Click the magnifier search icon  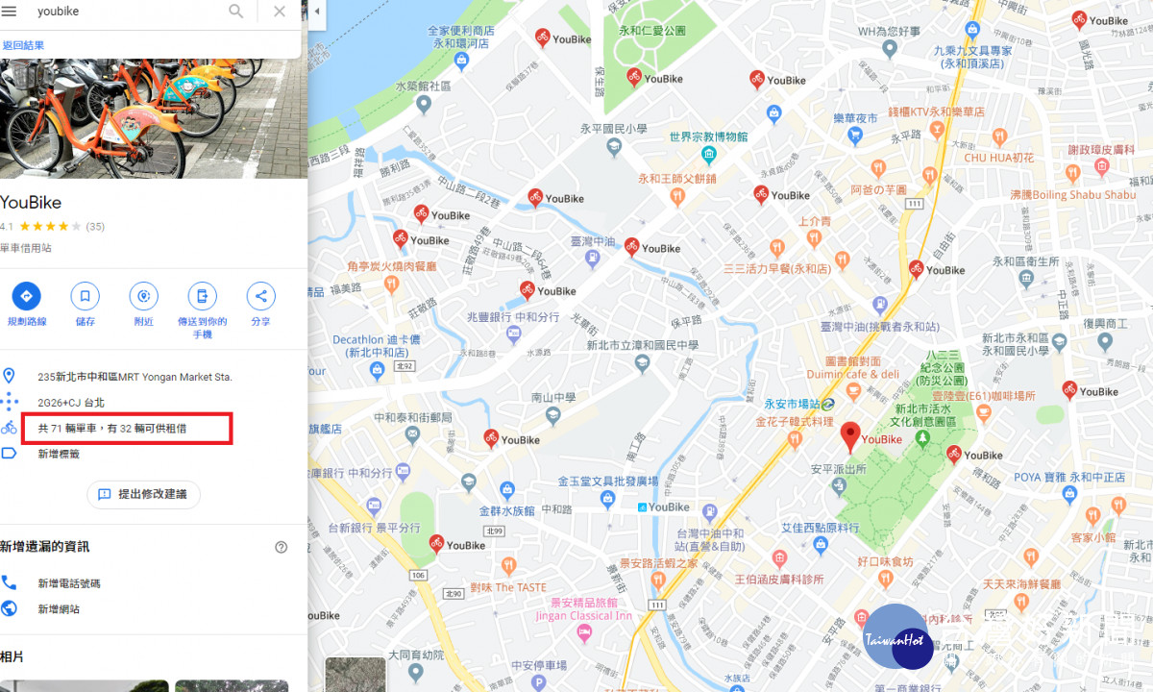[235, 12]
